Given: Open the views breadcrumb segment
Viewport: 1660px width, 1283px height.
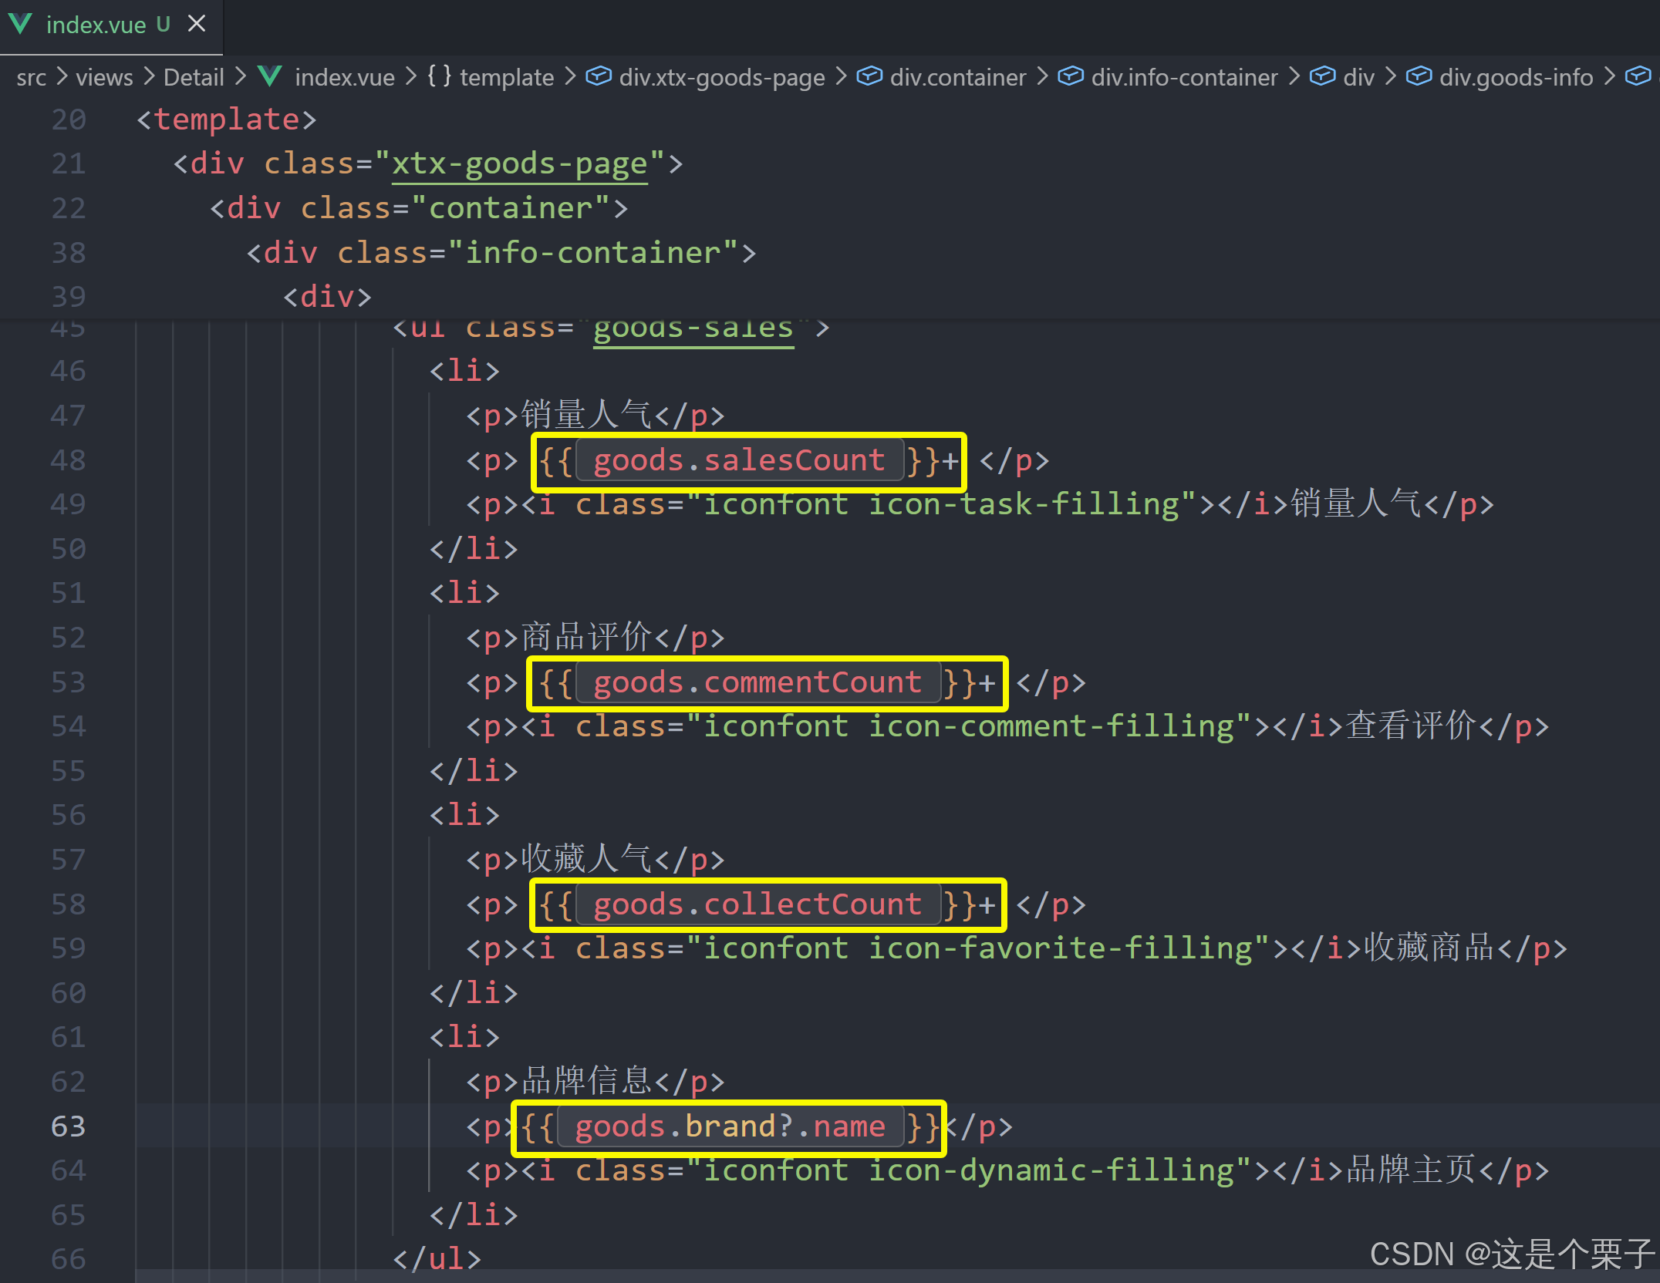Looking at the screenshot, I should pos(104,77).
